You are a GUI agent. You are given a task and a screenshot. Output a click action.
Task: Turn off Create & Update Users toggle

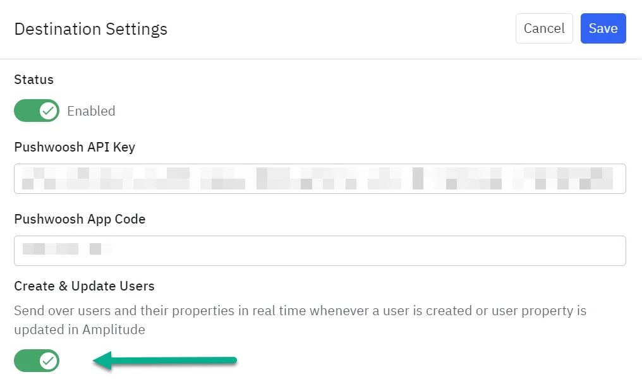[37, 361]
